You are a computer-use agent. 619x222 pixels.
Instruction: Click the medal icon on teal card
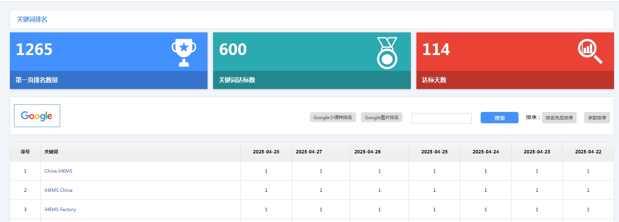[x=387, y=53]
